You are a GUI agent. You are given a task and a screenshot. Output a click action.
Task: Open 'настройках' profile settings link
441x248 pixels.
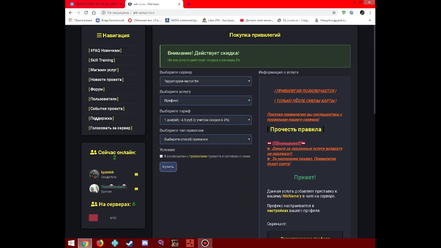[277, 210]
